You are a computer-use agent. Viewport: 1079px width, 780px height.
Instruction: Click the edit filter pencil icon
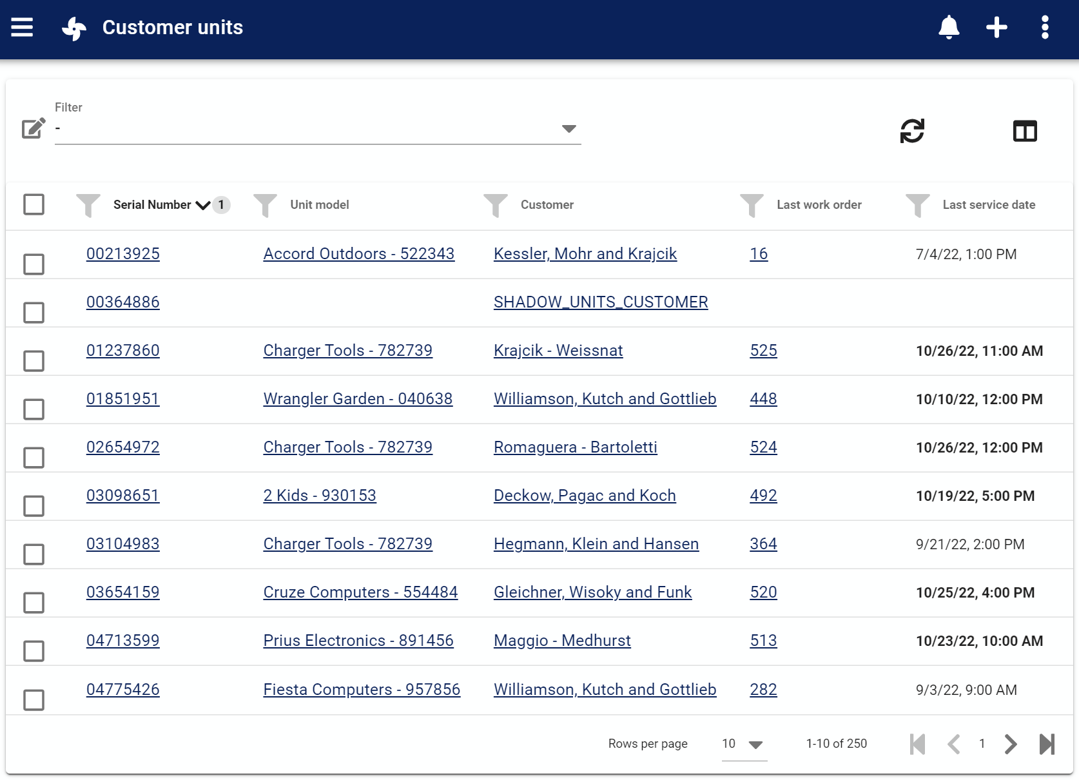(x=34, y=128)
